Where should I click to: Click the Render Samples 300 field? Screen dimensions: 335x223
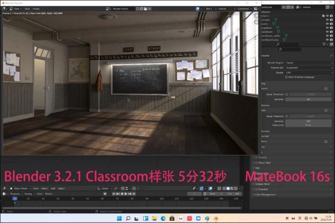click(308, 121)
